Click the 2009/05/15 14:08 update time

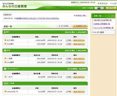point(55,44)
